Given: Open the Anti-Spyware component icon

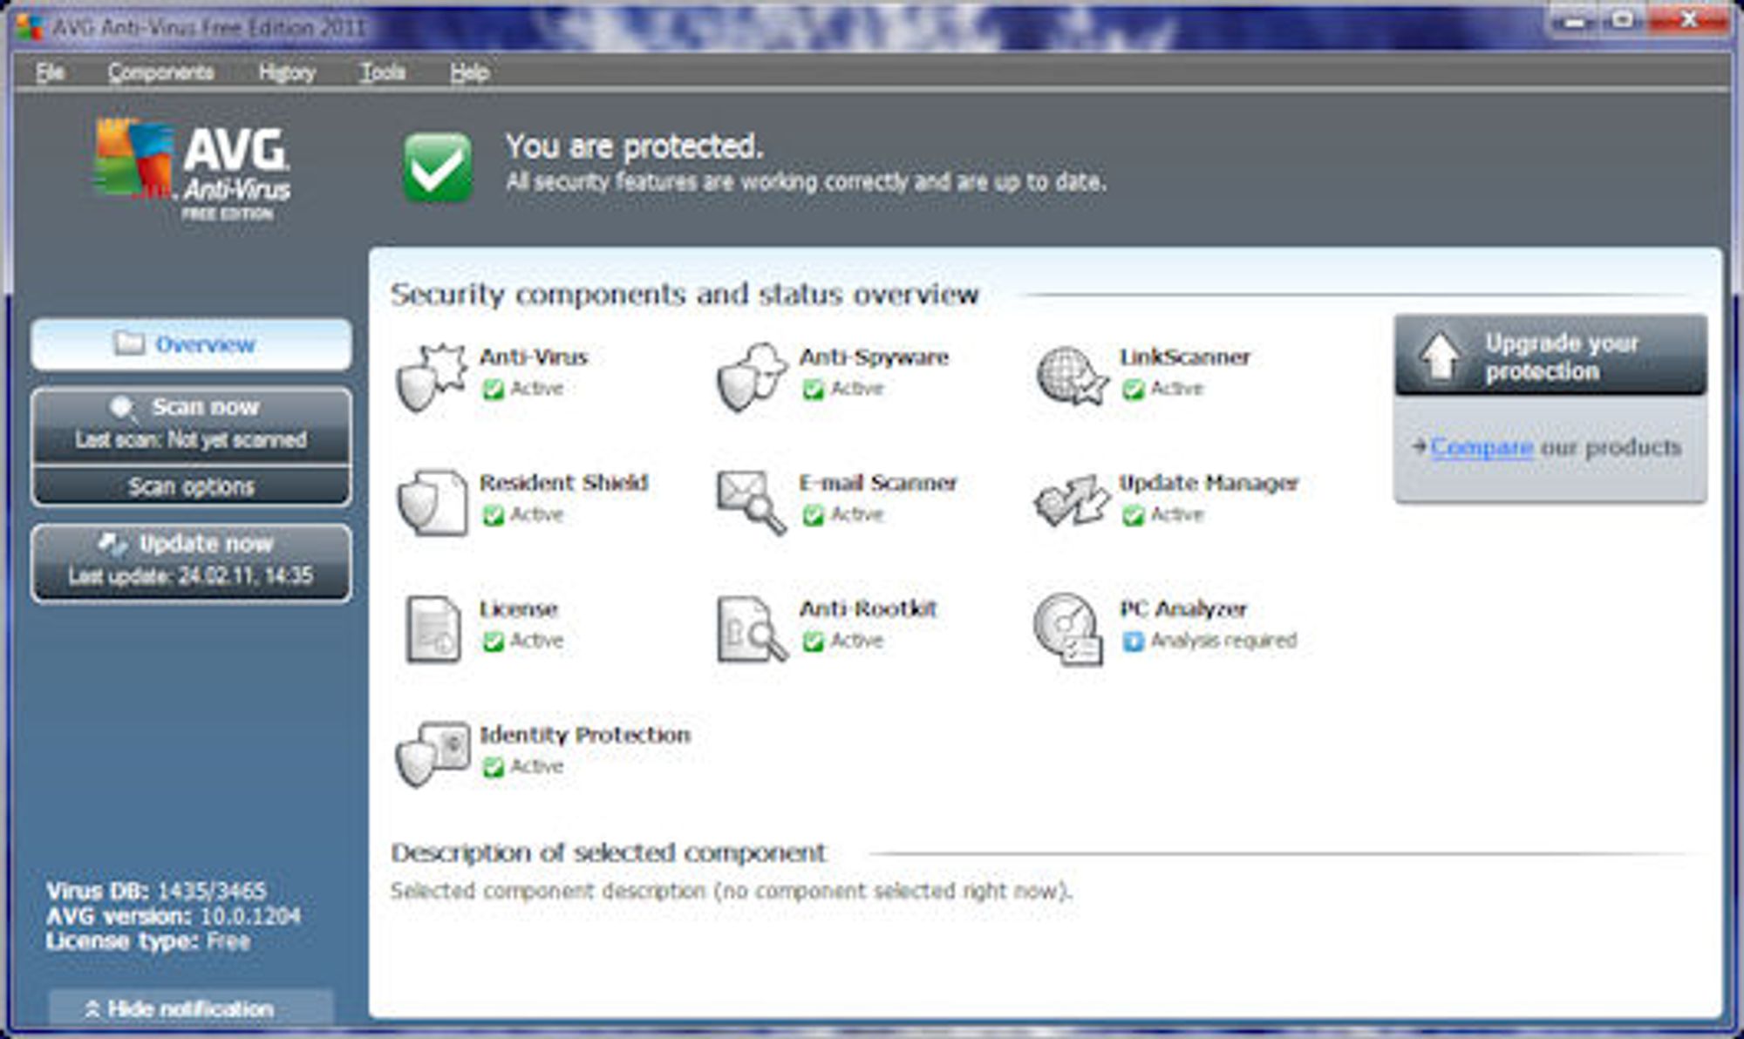Looking at the screenshot, I should (752, 376).
